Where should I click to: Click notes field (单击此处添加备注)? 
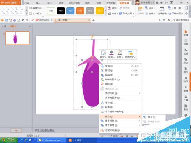(x=44, y=130)
